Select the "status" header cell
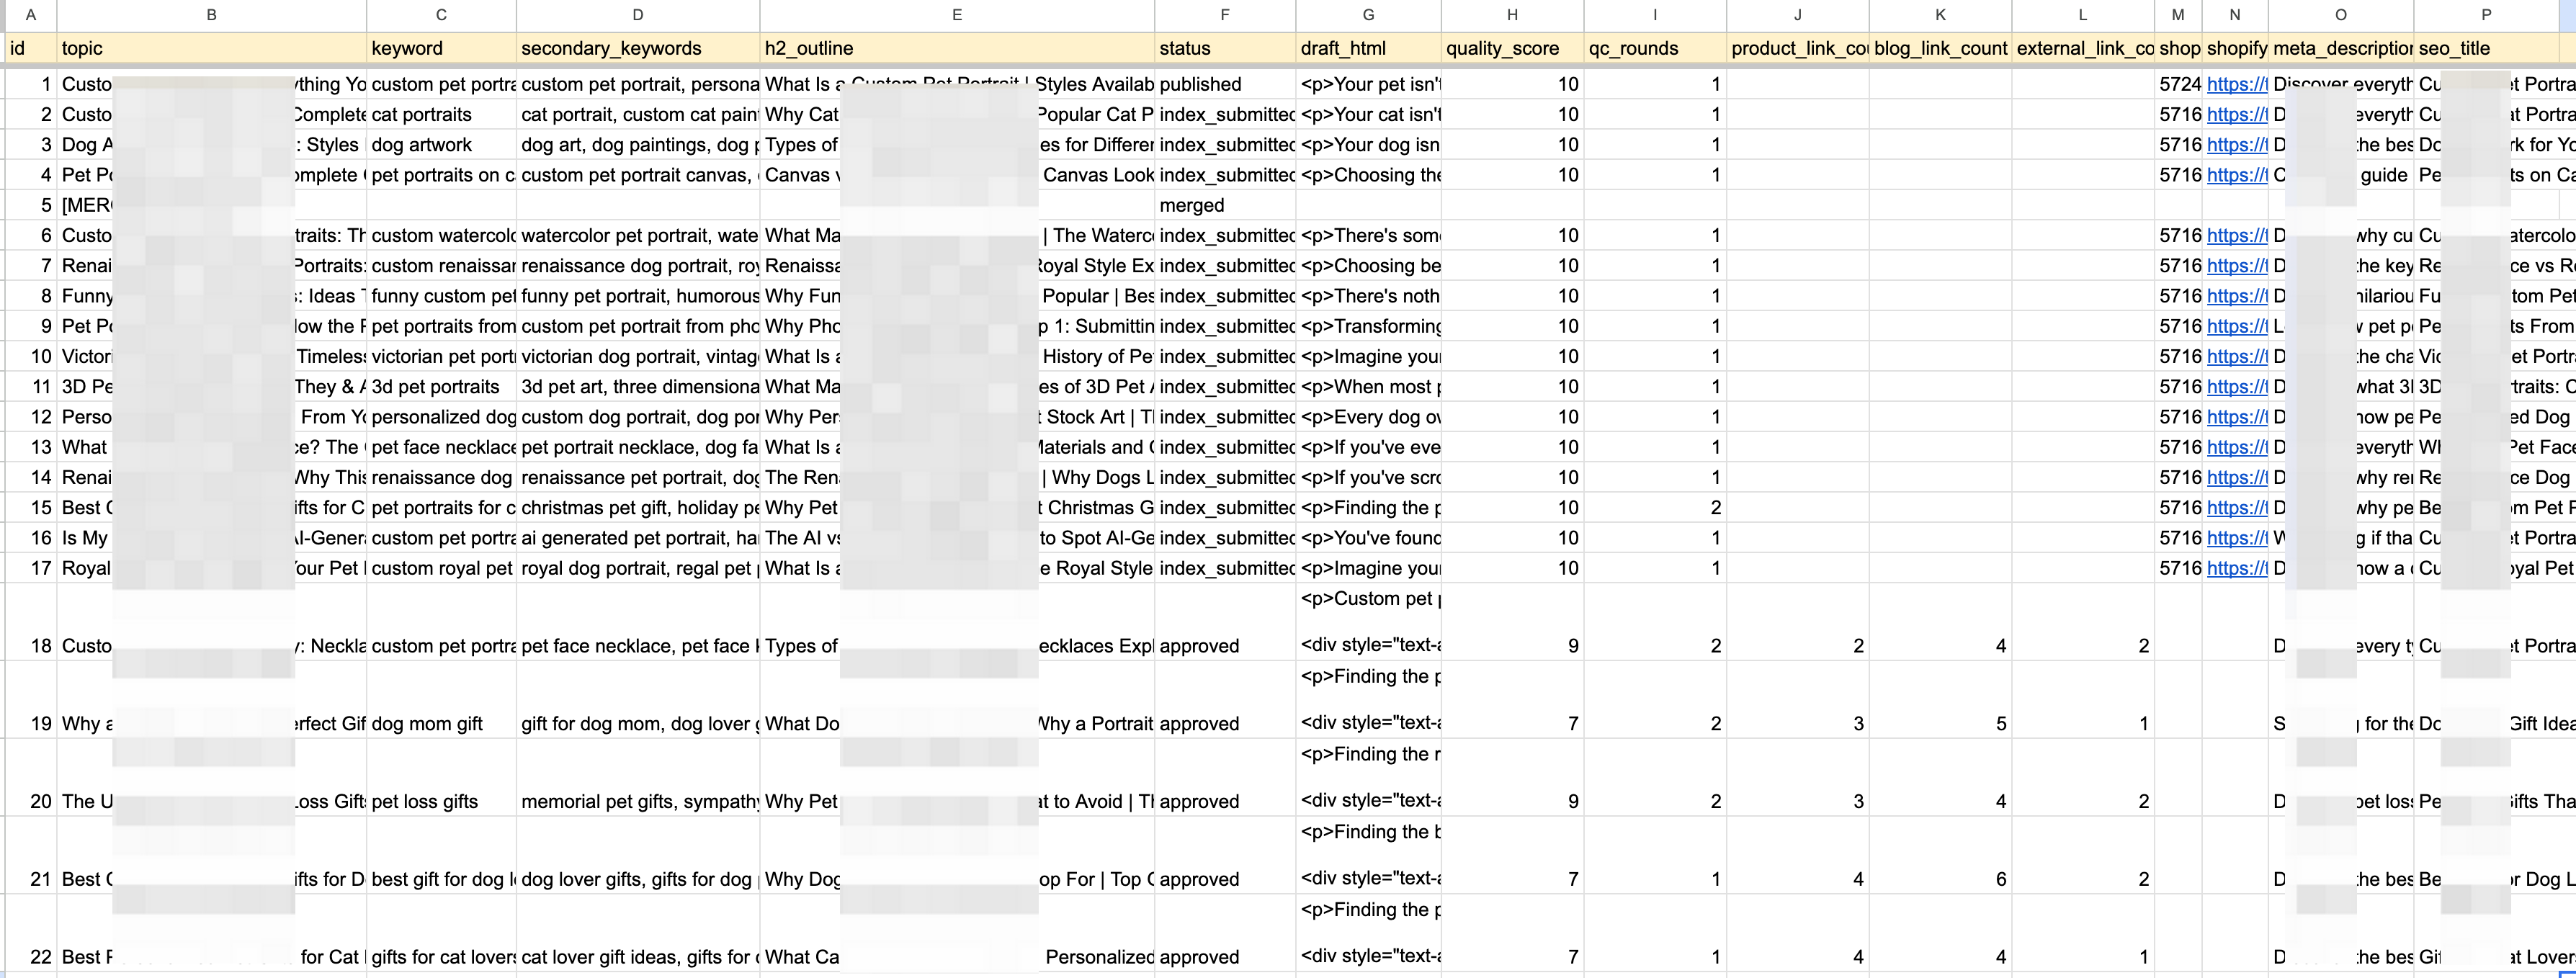2576x978 pixels. [1225, 48]
